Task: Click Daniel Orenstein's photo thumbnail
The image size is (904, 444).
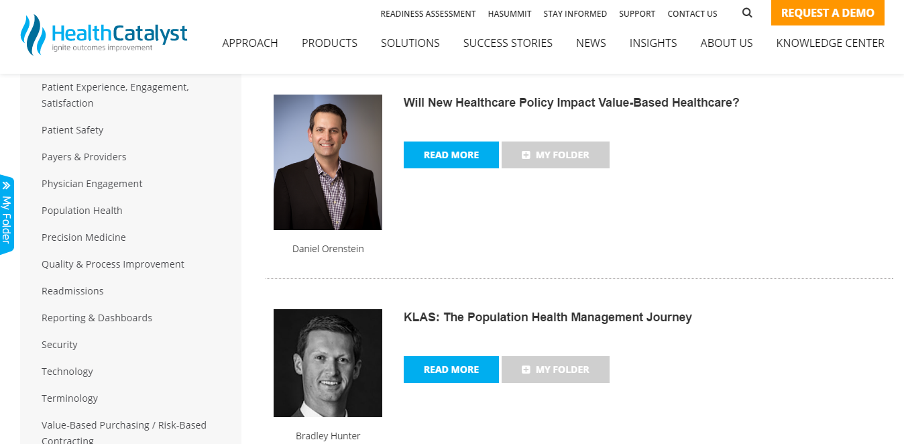Action: click(x=328, y=162)
